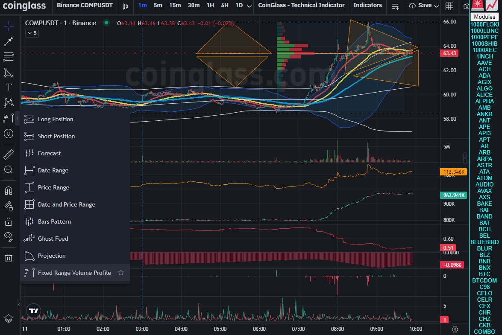Choose Short Position tool
This screenshot has width=502, height=335.
(75, 136)
